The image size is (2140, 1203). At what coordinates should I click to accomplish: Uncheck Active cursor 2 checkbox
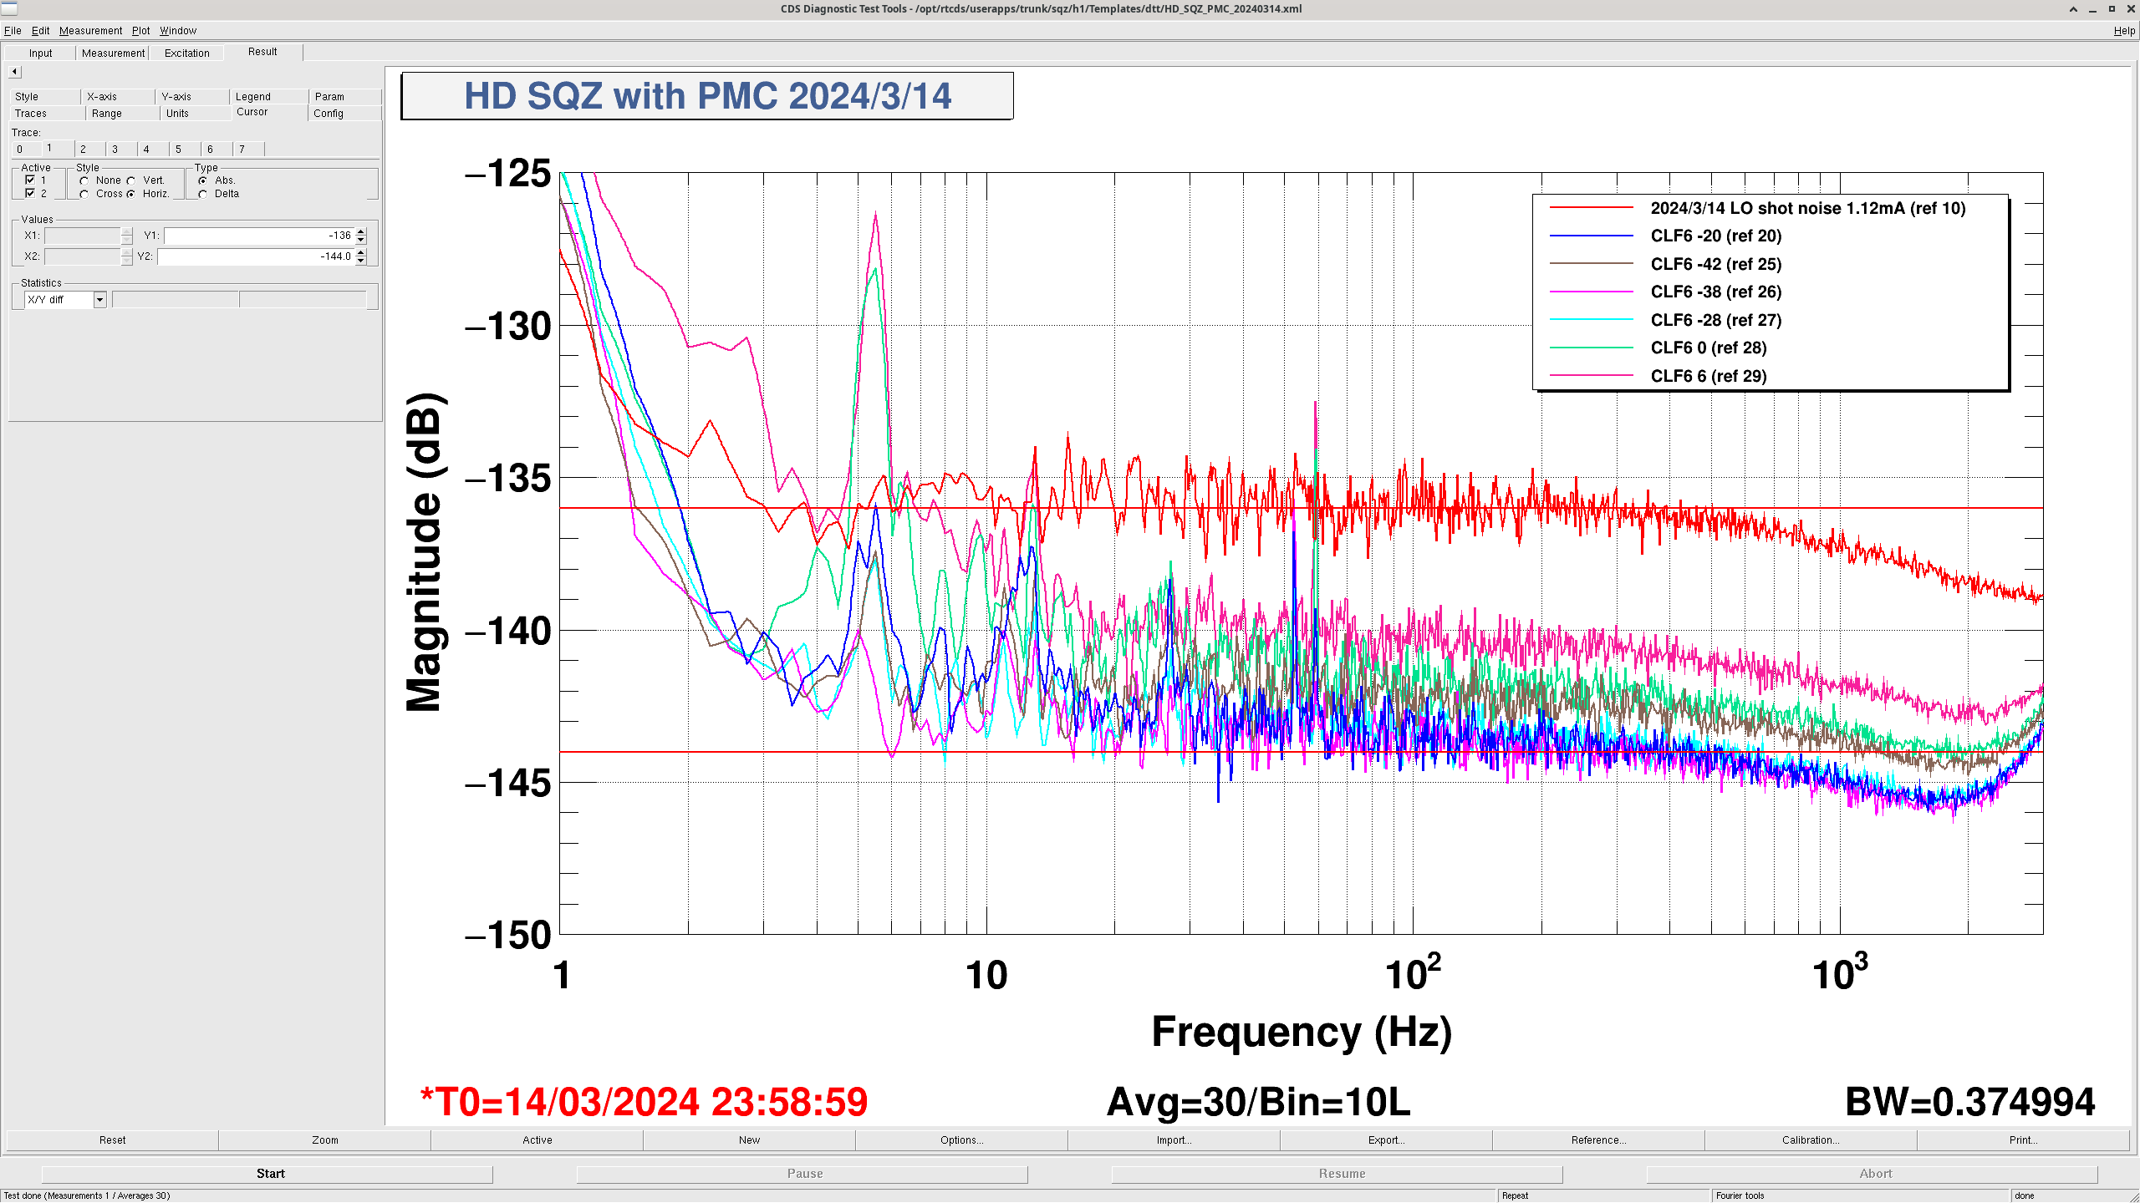point(30,193)
